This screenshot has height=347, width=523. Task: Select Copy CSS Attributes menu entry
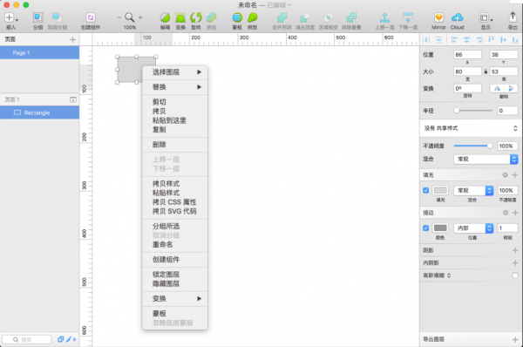pyautogui.click(x=175, y=202)
